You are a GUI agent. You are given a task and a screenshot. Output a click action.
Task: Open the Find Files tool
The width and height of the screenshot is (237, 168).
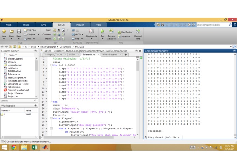(x=30, y=30)
